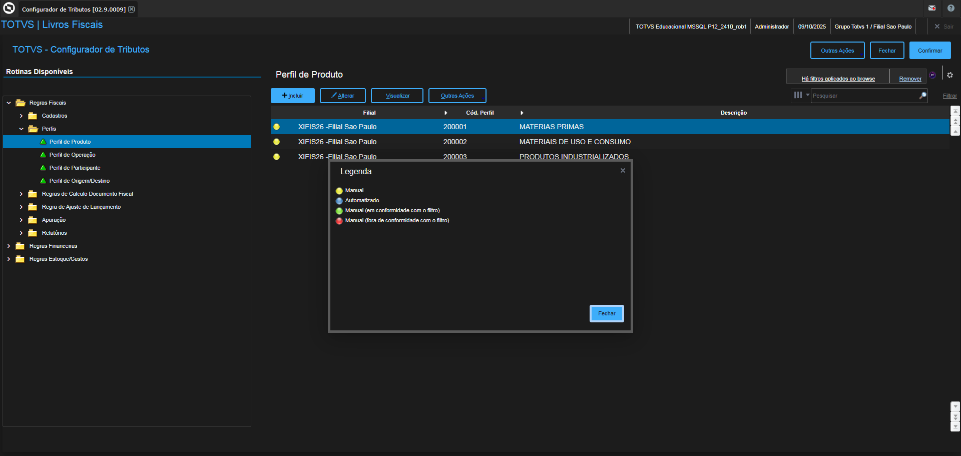
Task: Open browse settings gear icon
Action: coord(950,75)
